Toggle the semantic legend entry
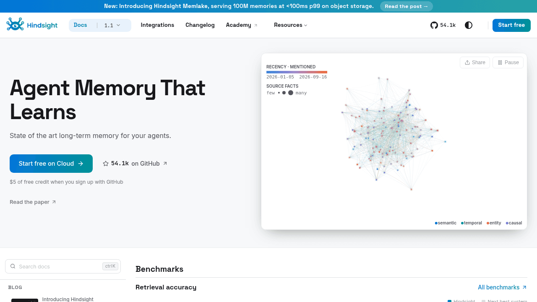The image size is (537, 302). click(x=446, y=223)
